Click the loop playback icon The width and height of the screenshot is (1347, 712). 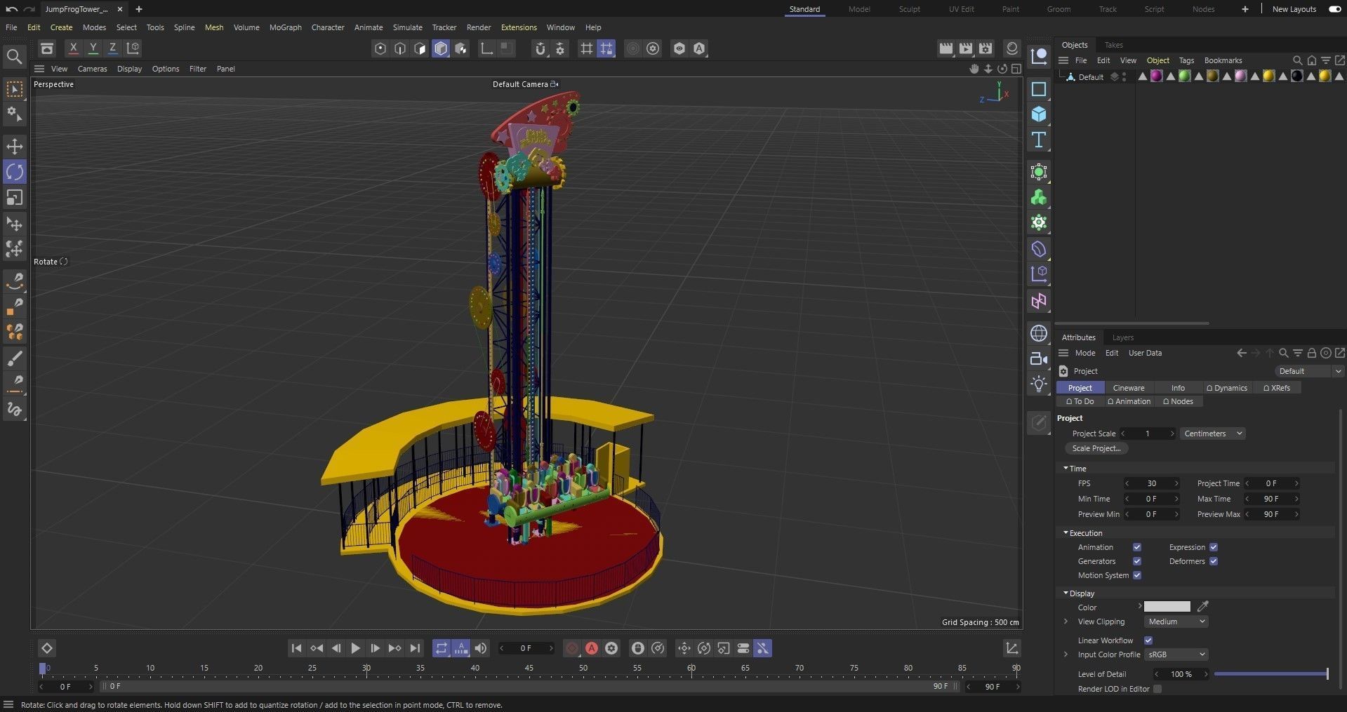441,648
